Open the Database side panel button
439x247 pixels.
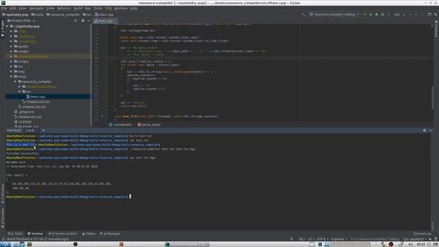tap(436, 28)
